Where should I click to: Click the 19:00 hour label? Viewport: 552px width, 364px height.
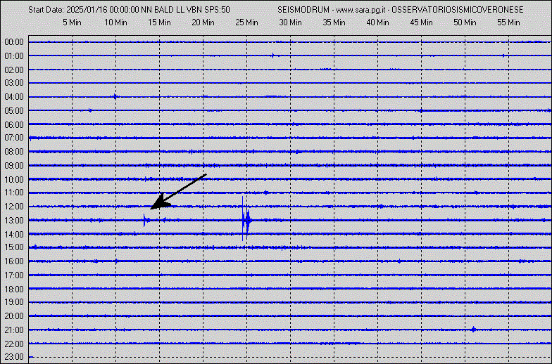pos(14,302)
